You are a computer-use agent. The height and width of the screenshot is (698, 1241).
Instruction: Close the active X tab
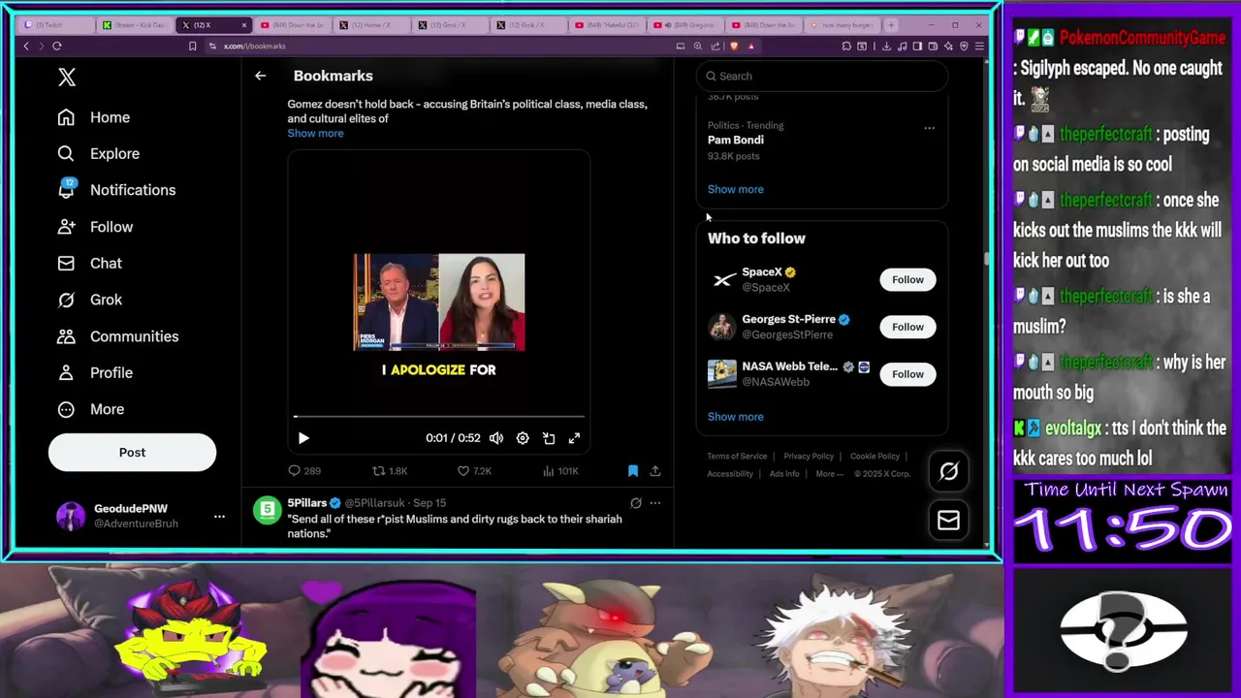pos(243,25)
